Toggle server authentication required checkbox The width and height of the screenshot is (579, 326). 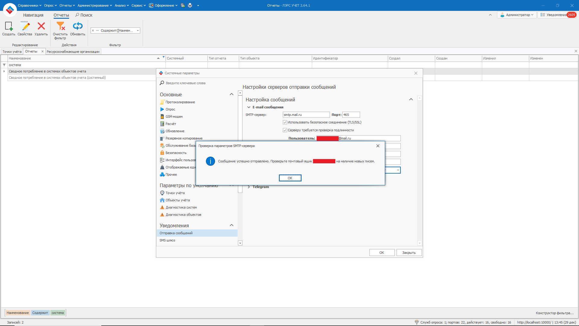click(x=285, y=130)
